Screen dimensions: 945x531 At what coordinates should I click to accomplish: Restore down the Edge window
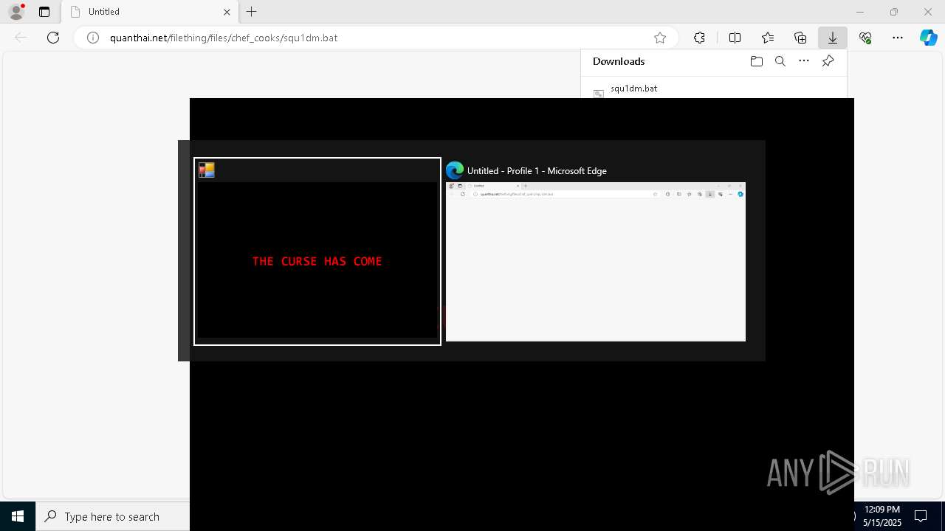tap(894, 12)
